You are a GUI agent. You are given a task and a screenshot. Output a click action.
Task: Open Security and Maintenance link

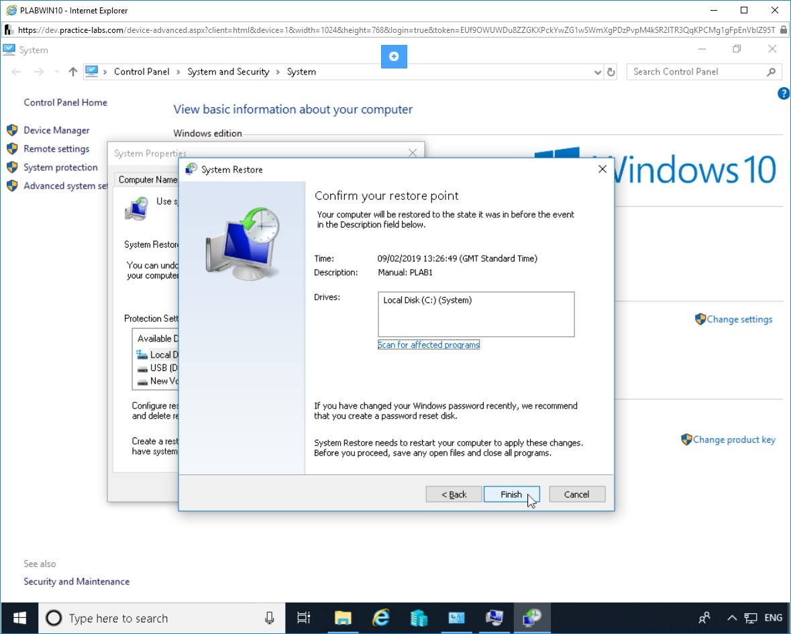(76, 582)
